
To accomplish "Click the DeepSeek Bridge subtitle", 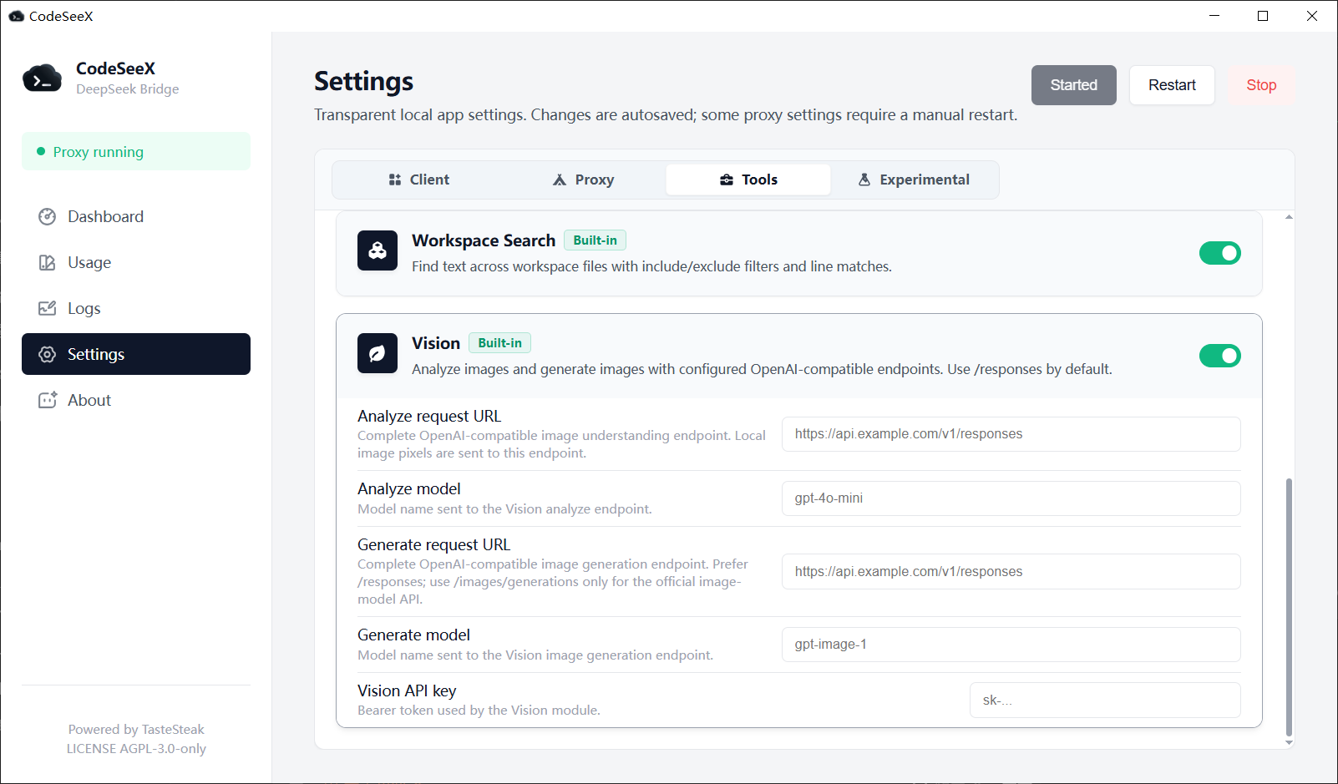I will point(127,89).
